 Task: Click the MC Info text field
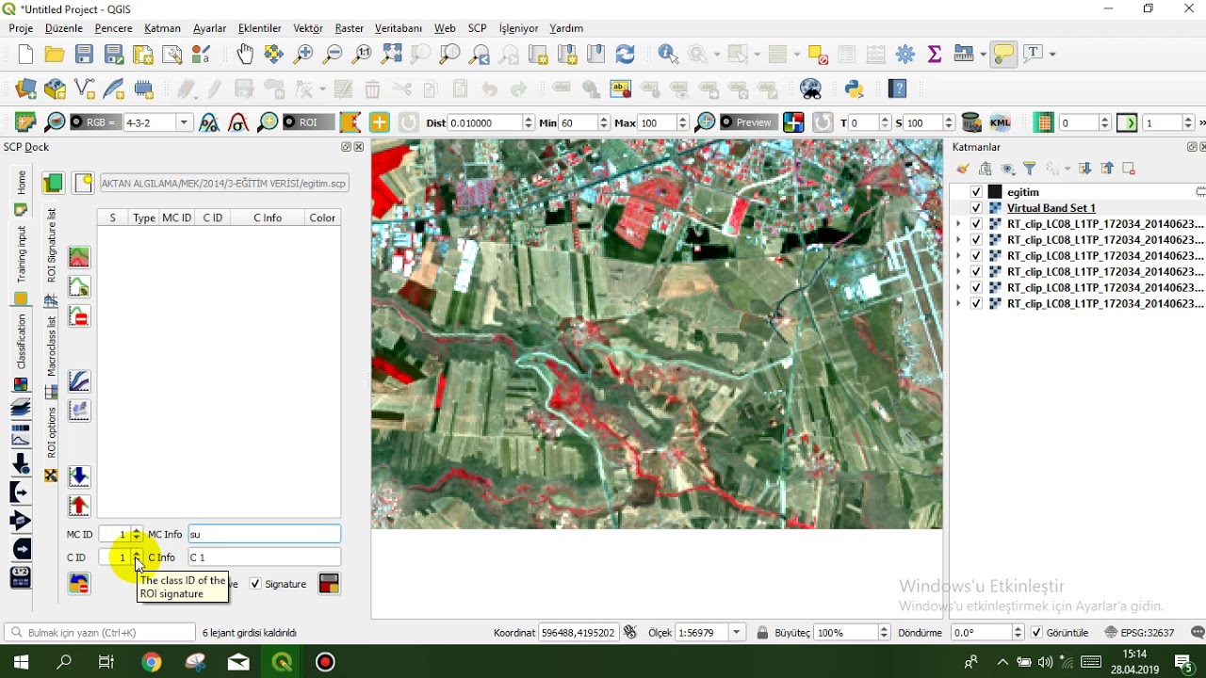pyautogui.click(x=265, y=534)
